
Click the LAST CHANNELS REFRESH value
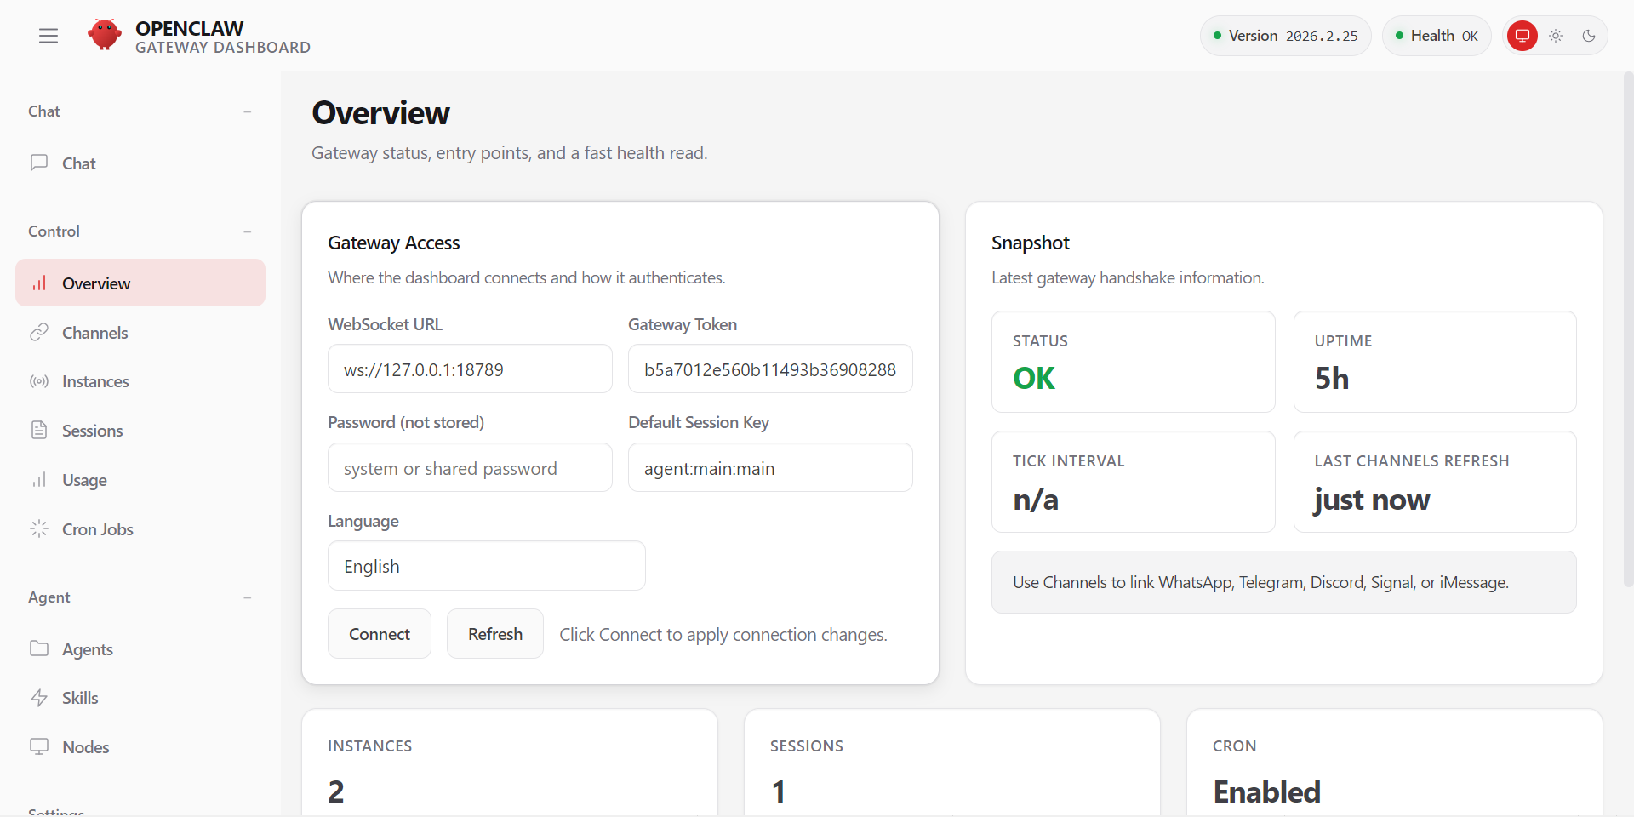tap(1372, 500)
